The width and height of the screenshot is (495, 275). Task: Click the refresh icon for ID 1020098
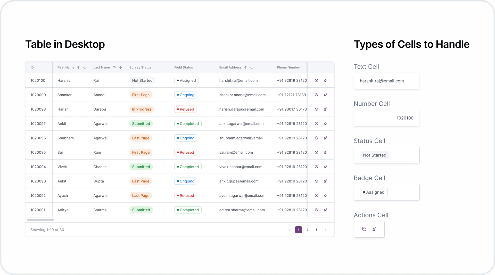pyautogui.click(x=316, y=109)
